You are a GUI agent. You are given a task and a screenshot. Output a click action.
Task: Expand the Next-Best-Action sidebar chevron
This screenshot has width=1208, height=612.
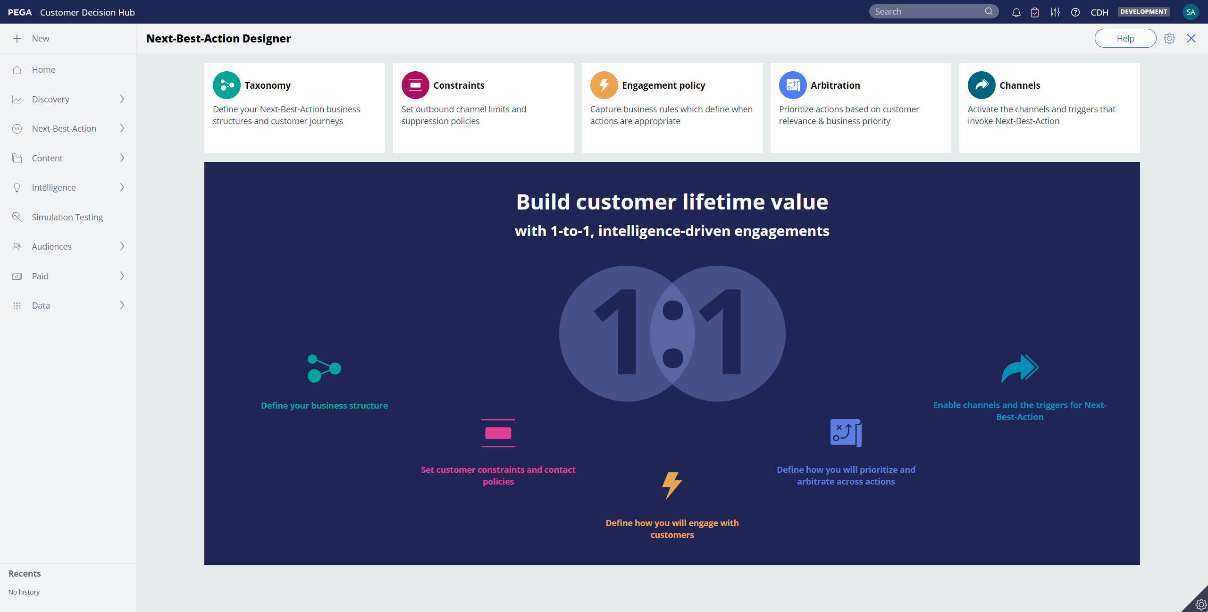click(122, 128)
